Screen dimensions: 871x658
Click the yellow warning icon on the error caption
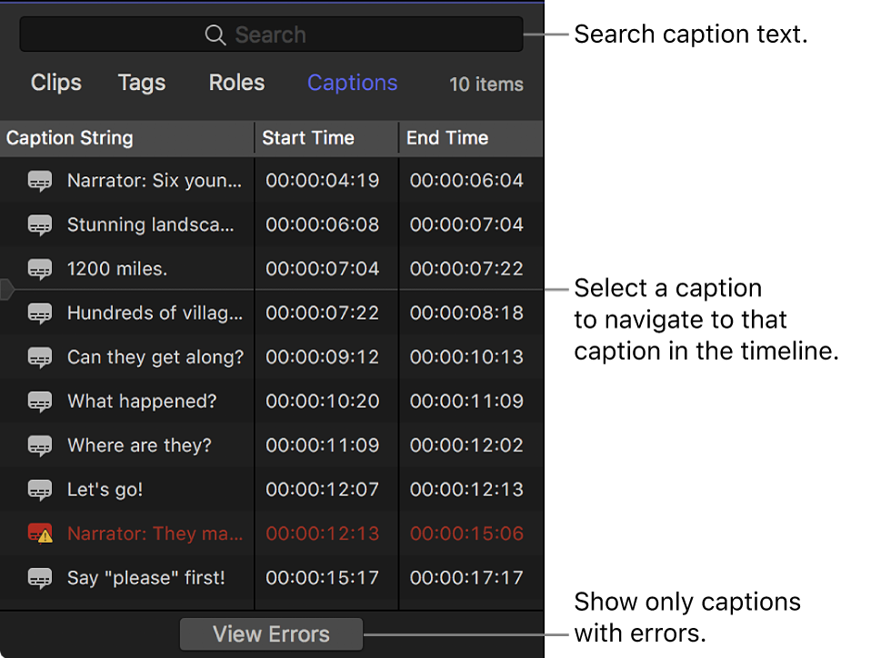[44, 538]
